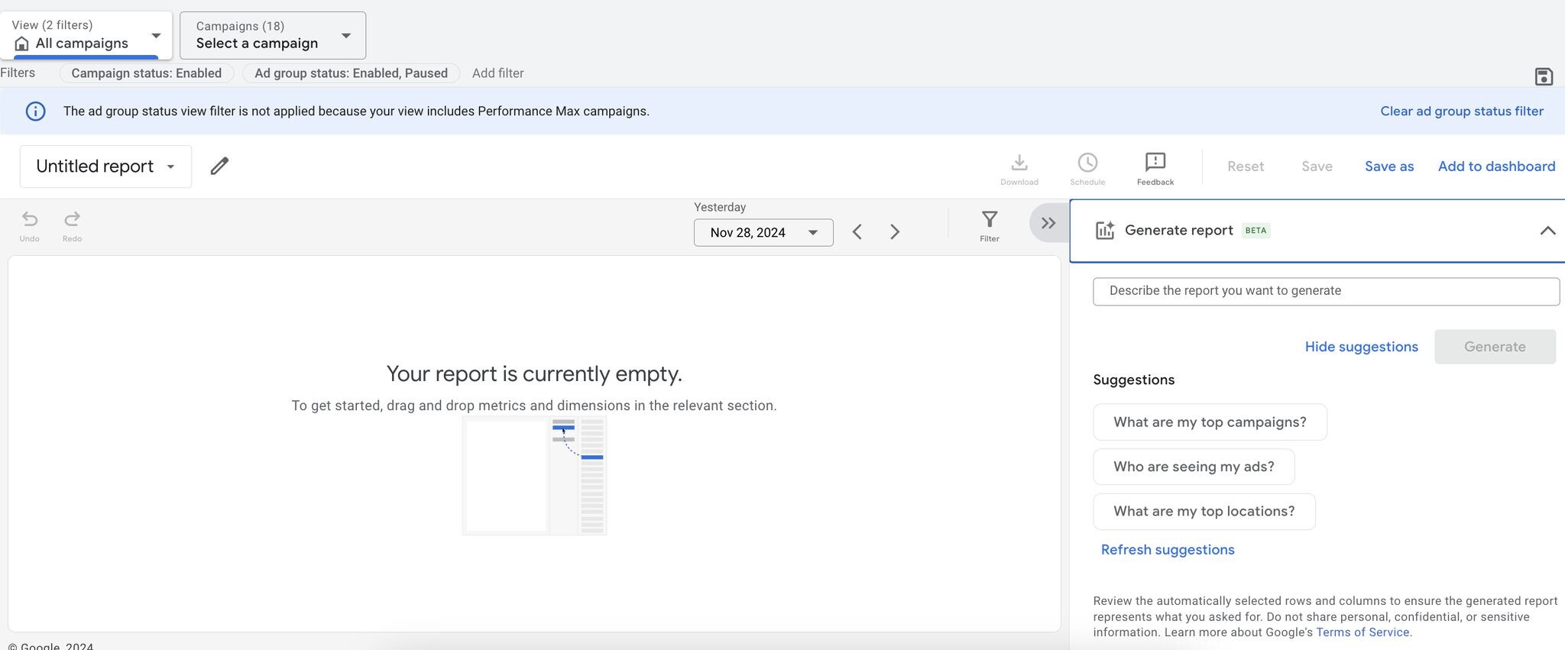Click Hide suggestions
The width and height of the screenshot is (1565, 650).
pyautogui.click(x=1361, y=347)
